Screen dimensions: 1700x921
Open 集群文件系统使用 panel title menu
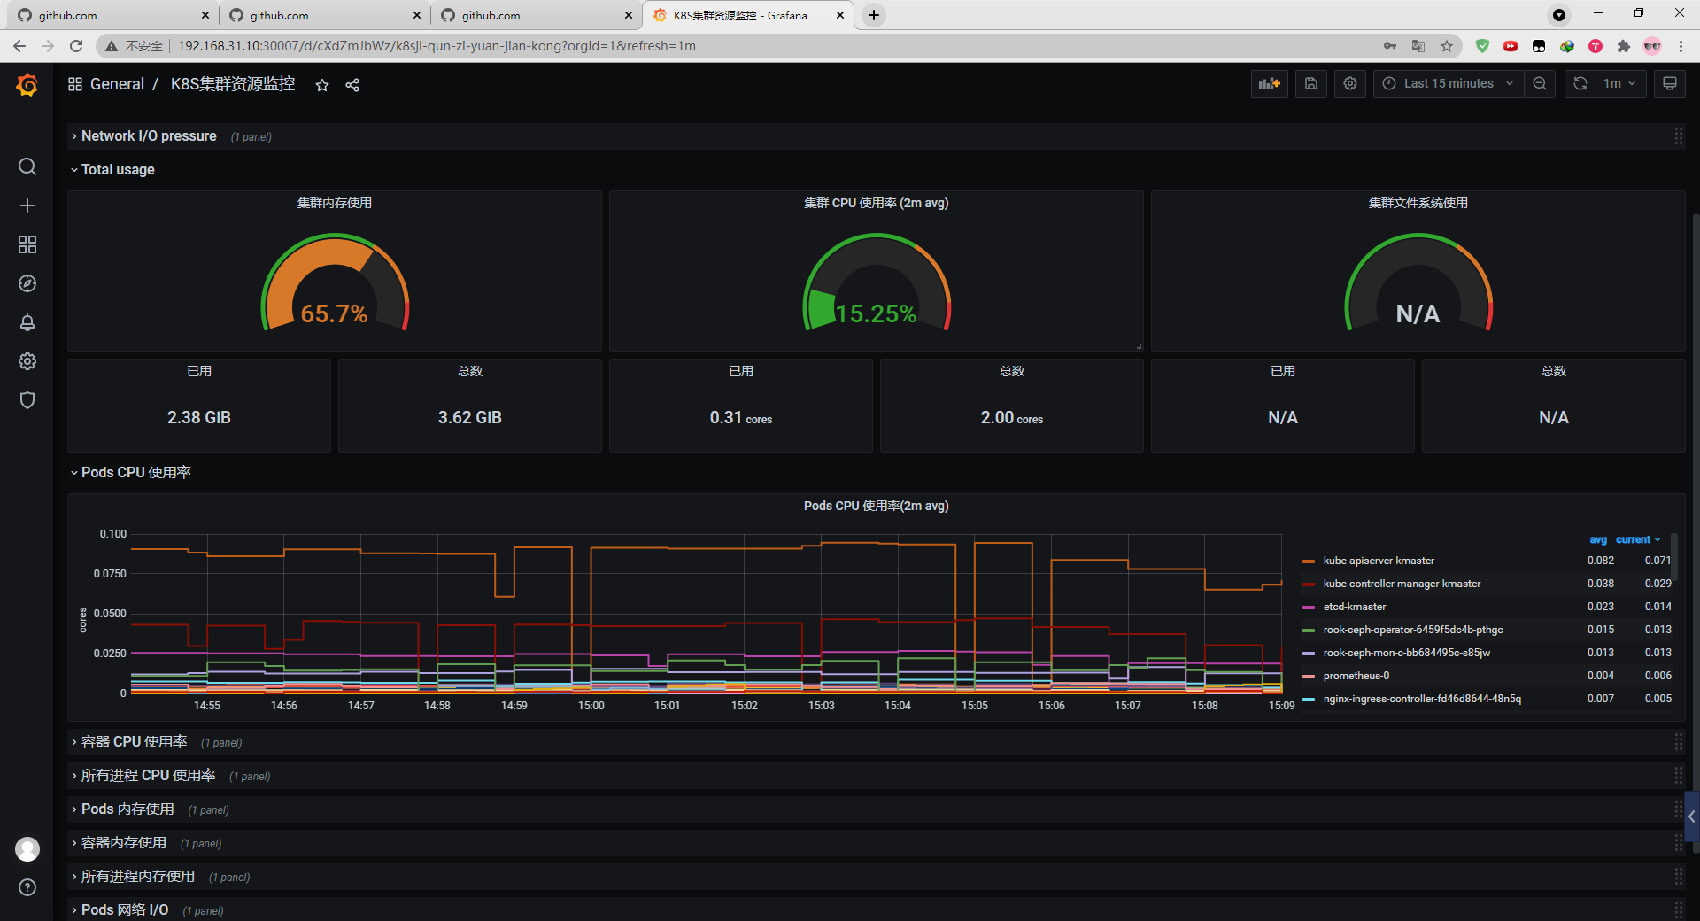(1418, 203)
